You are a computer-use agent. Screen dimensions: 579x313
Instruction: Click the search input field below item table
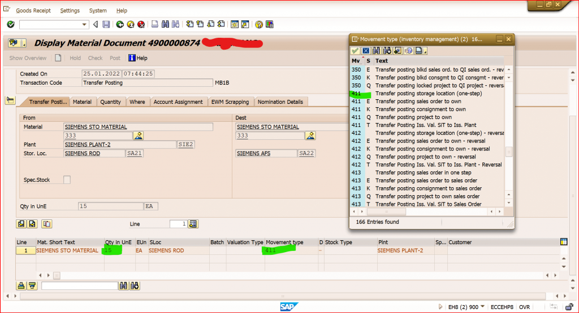pyautogui.click(x=79, y=286)
